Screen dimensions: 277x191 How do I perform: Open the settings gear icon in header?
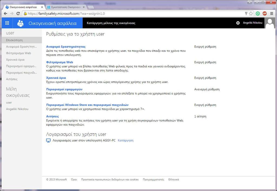[x=238, y=23]
